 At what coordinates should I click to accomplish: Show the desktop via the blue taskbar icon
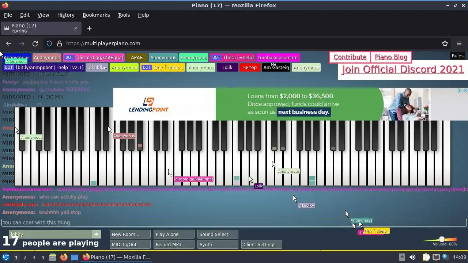click(x=75, y=257)
